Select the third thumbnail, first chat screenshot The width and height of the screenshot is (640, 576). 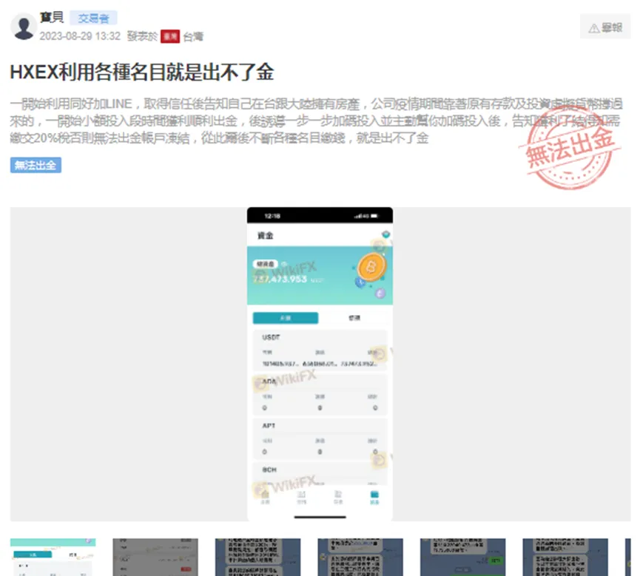point(258,557)
